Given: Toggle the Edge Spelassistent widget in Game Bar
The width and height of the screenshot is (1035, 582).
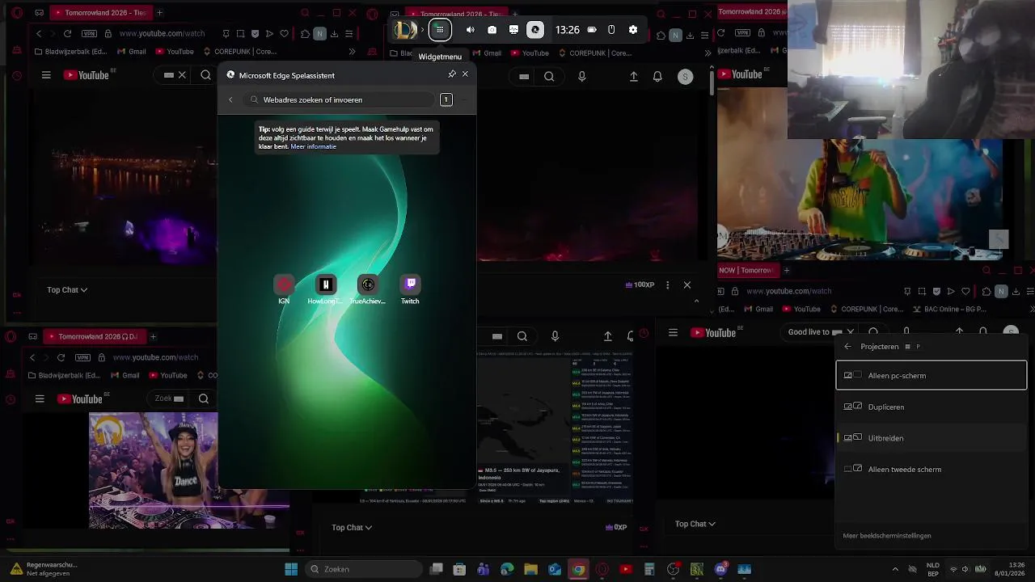Looking at the screenshot, I should point(535,30).
